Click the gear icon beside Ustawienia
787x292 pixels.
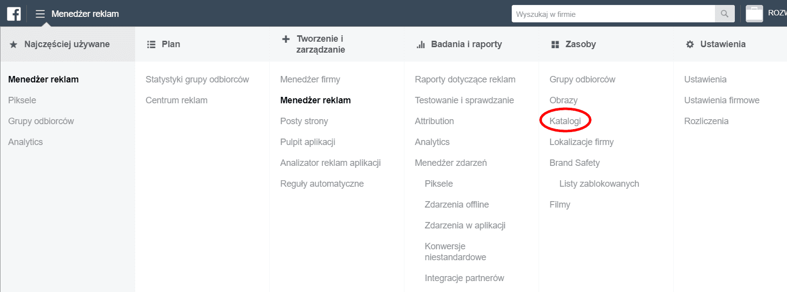point(690,44)
